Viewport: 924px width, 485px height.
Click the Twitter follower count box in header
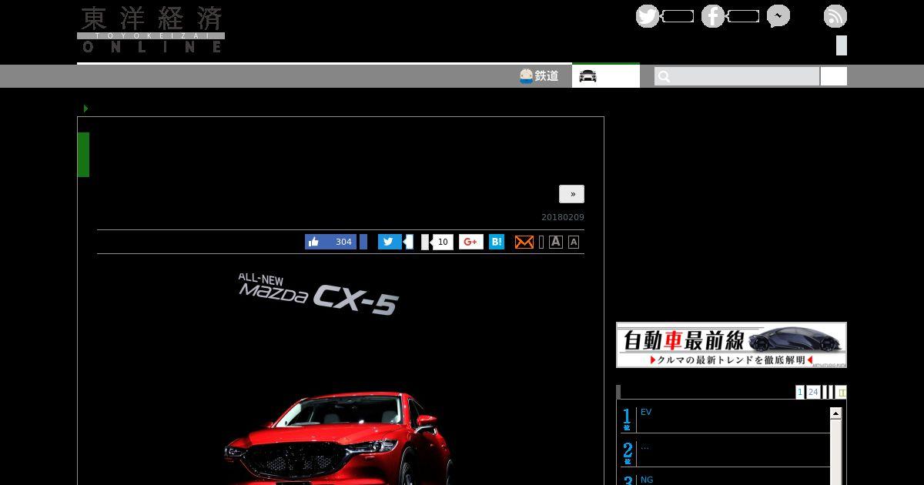click(678, 16)
